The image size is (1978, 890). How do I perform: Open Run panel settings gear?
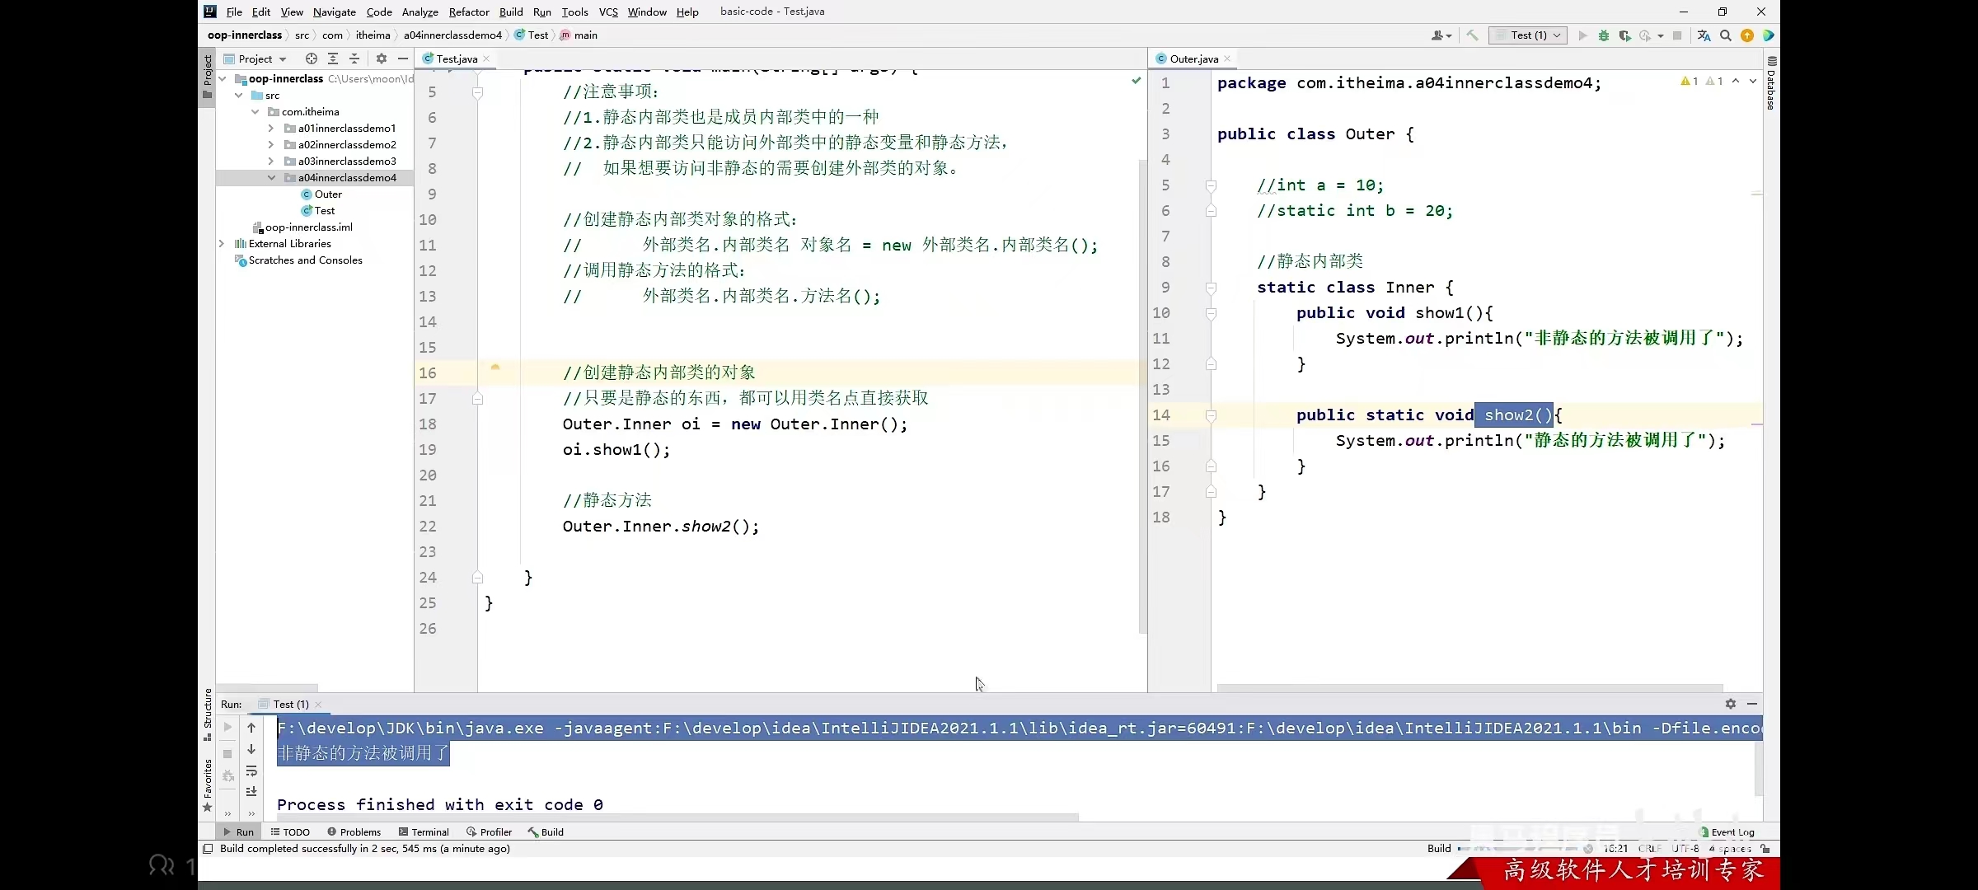click(x=1730, y=704)
